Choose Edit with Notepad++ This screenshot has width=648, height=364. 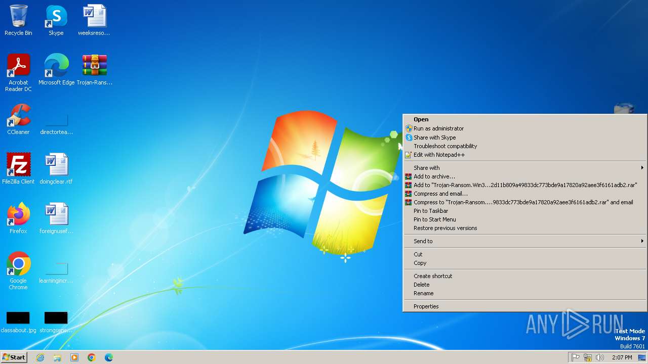click(524, 155)
